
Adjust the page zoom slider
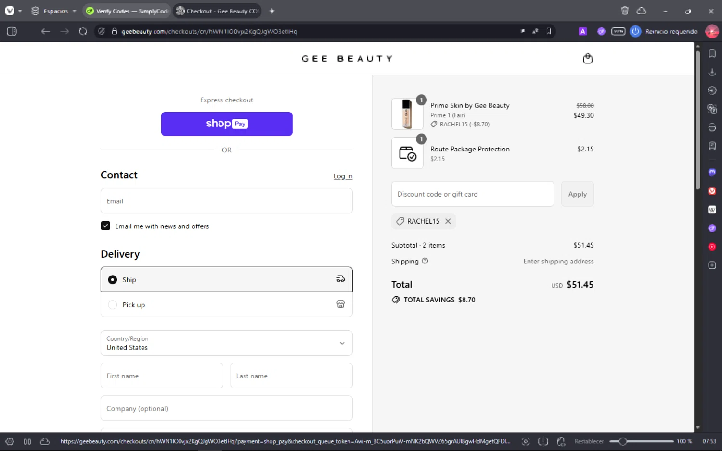click(x=642, y=441)
